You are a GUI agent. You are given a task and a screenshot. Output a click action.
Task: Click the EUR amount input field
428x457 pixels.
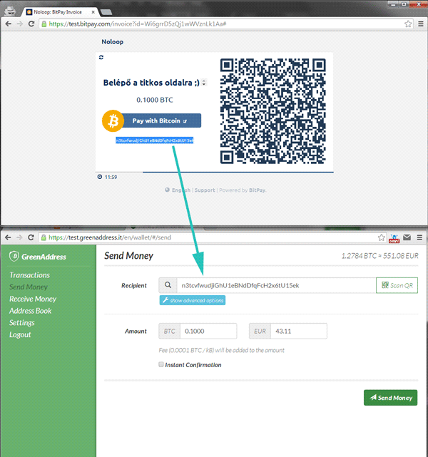click(299, 331)
